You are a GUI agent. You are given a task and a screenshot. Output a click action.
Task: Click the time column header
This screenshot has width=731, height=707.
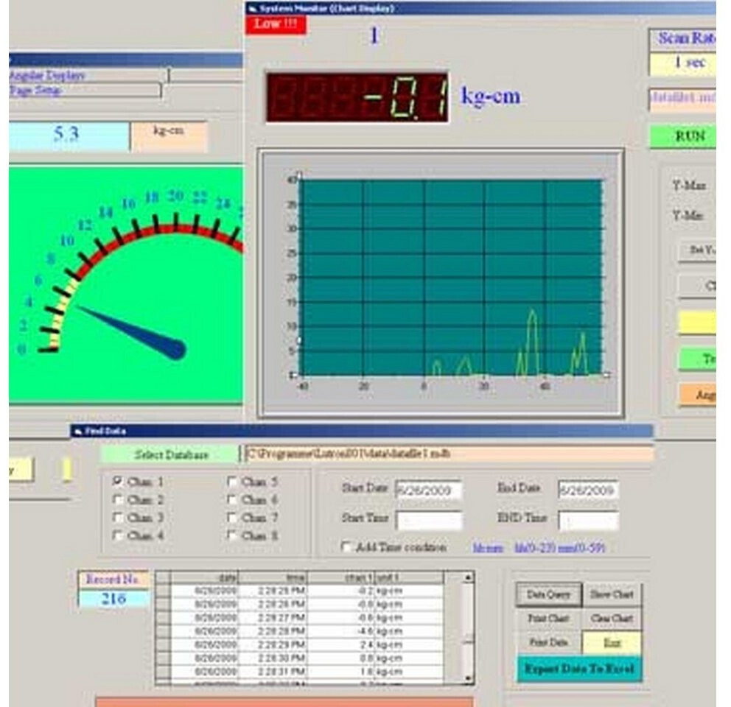(x=272, y=578)
